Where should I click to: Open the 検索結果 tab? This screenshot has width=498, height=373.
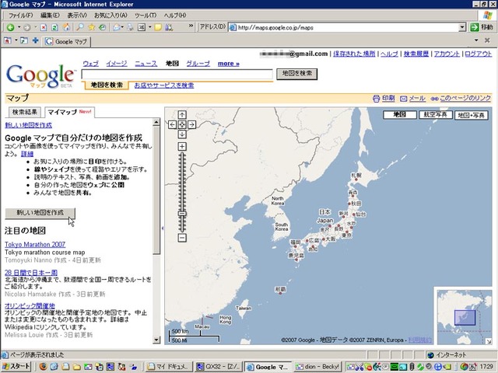pyautogui.click(x=25, y=112)
